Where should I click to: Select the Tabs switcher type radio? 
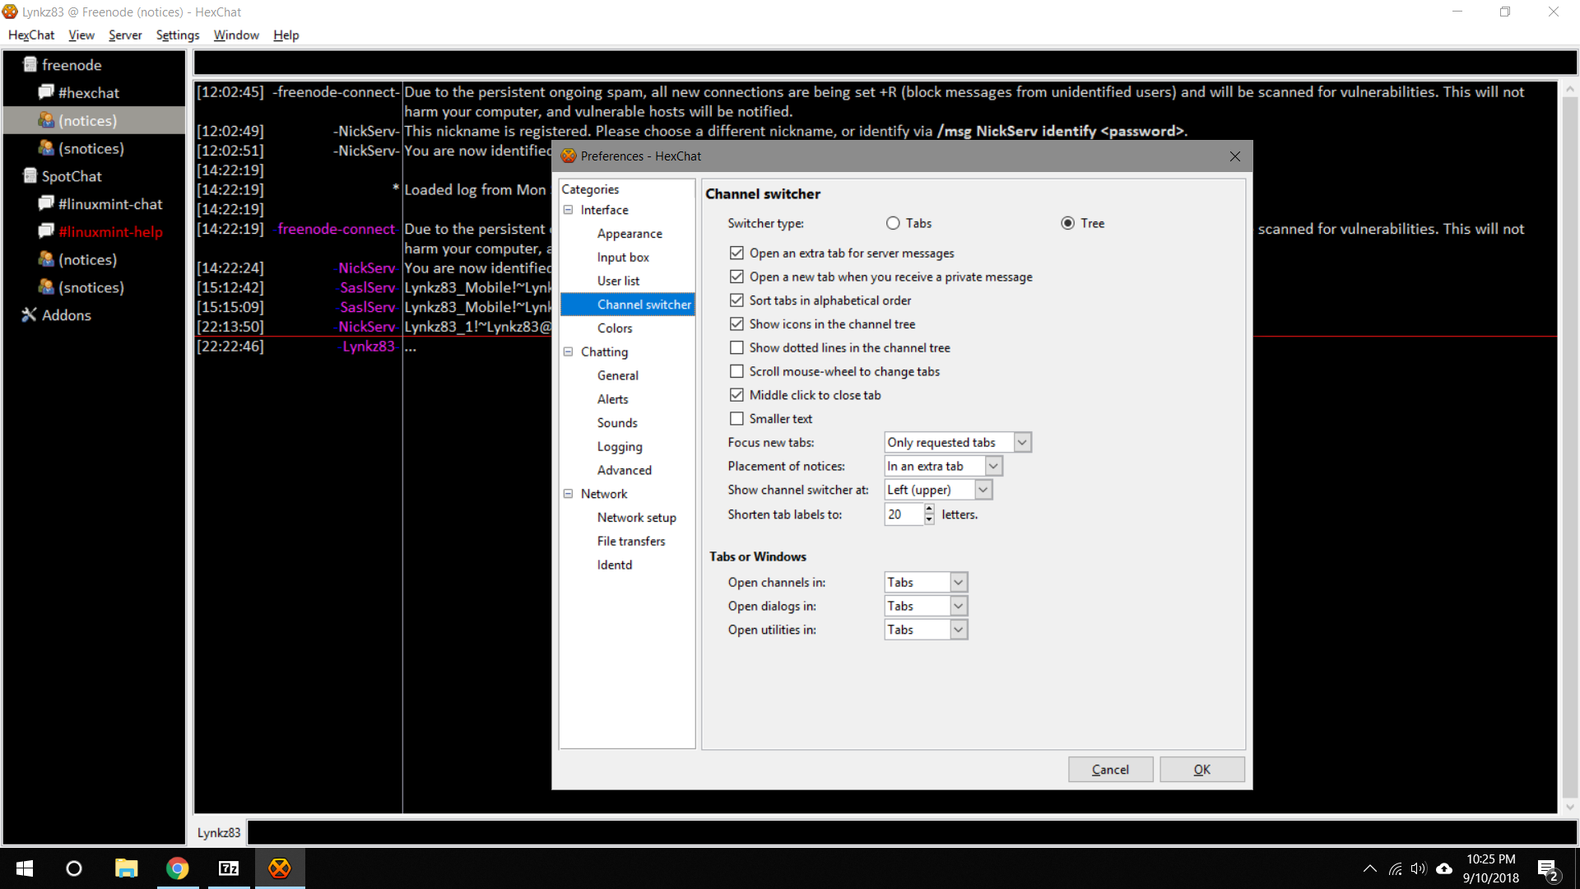click(x=893, y=223)
